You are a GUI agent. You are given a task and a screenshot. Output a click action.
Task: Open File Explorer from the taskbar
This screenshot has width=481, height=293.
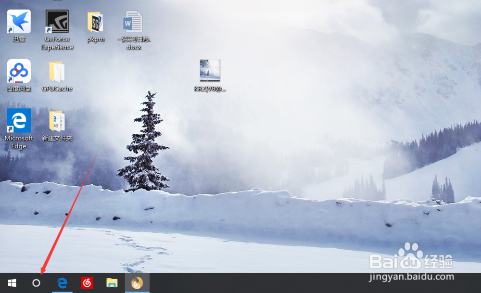[112, 283]
